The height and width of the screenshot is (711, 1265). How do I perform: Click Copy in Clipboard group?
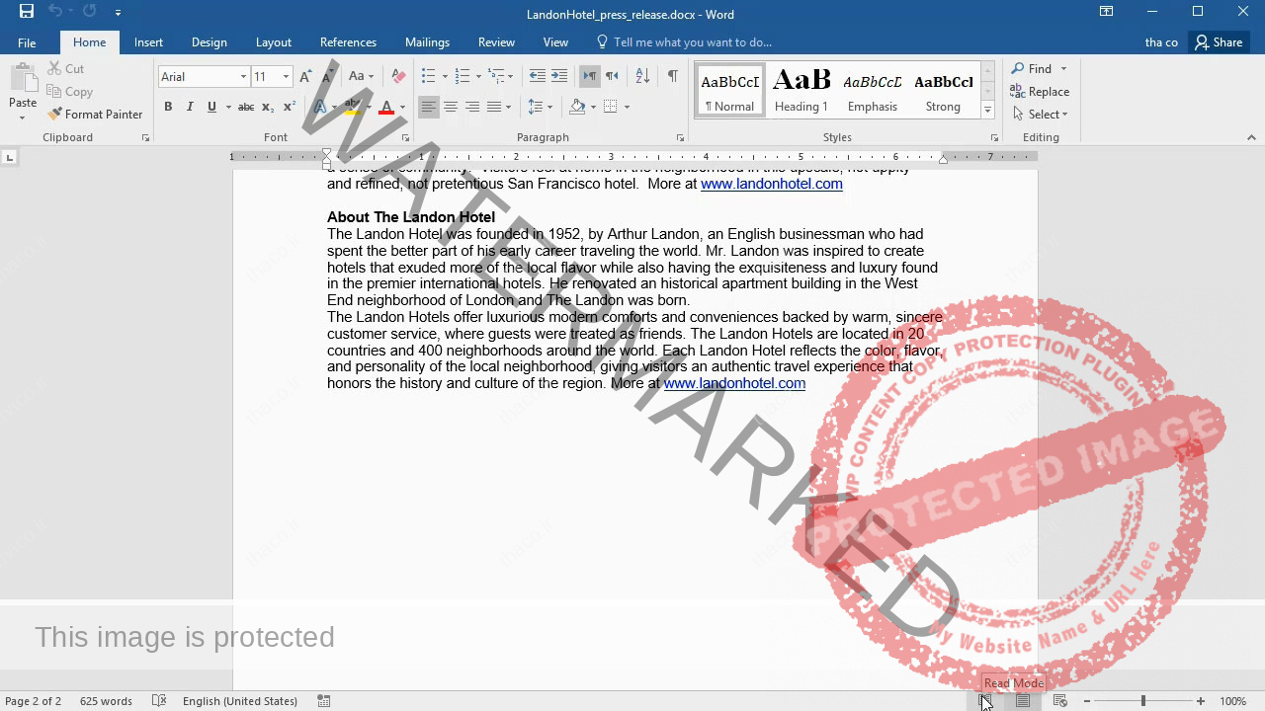(69, 91)
